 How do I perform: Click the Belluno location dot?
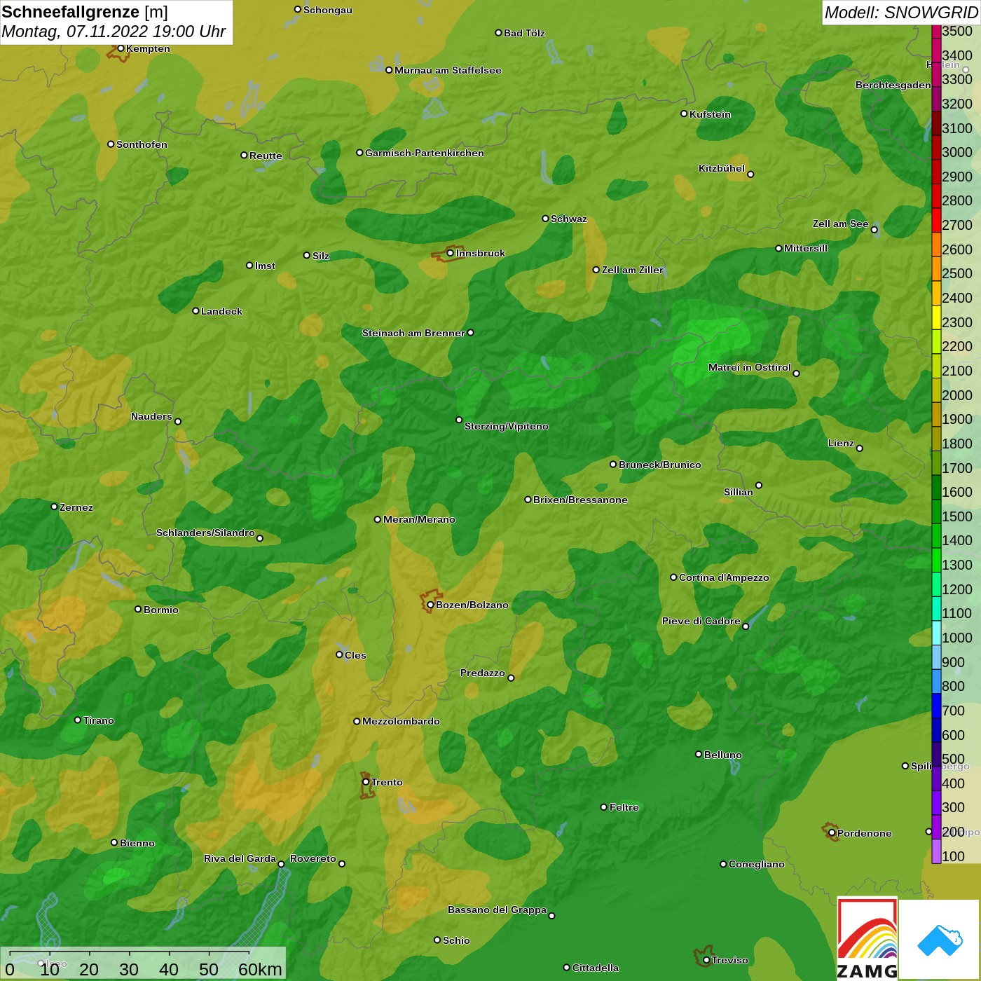pos(698,754)
